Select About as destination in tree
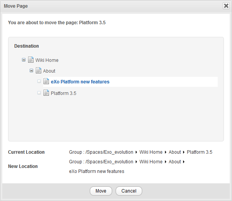Image resolution: width=232 pixels, height=201 pixels. tap(49, 71)
